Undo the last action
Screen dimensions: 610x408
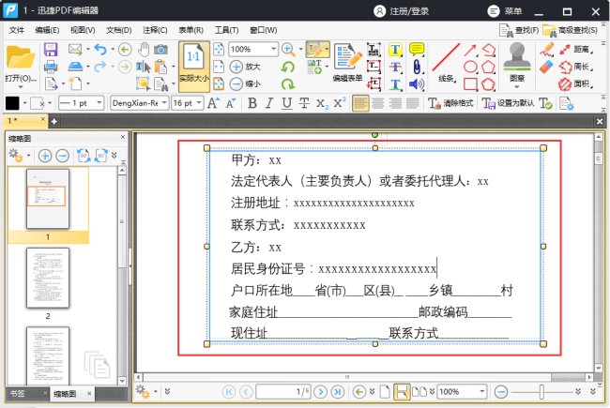click(100, 50)
